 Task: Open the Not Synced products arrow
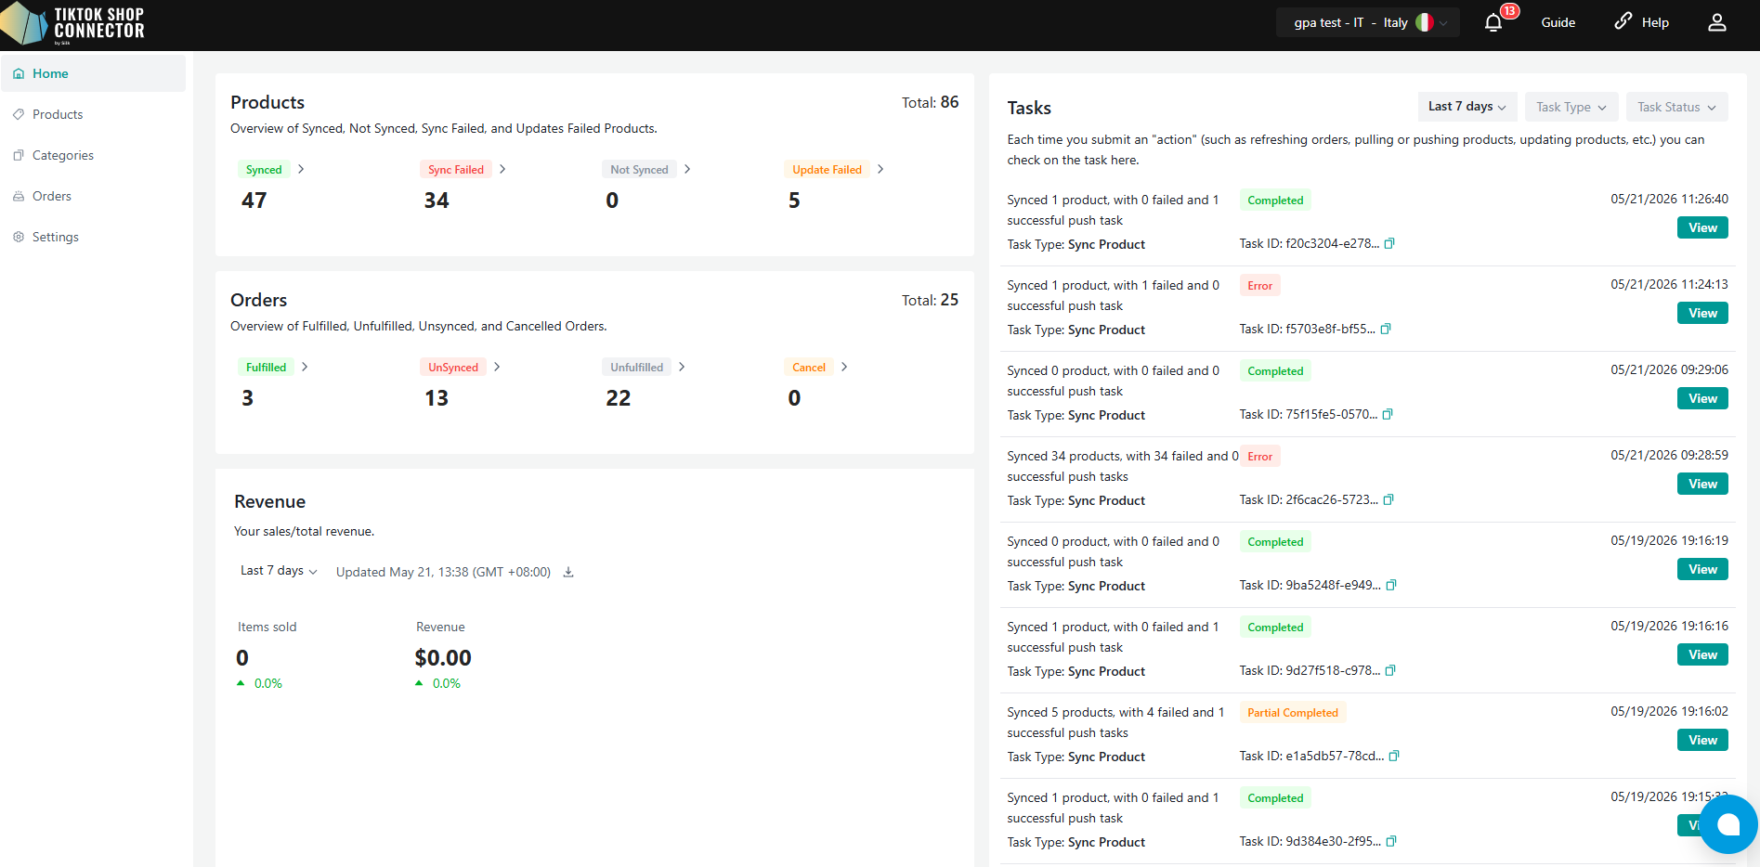tap(687, 169)
